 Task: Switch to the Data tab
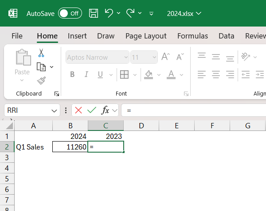(x=227, y=36)
